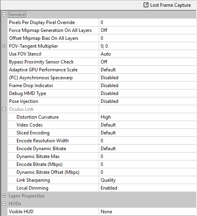Expand FOV-Tangent Multiplier row

[4, 46]
